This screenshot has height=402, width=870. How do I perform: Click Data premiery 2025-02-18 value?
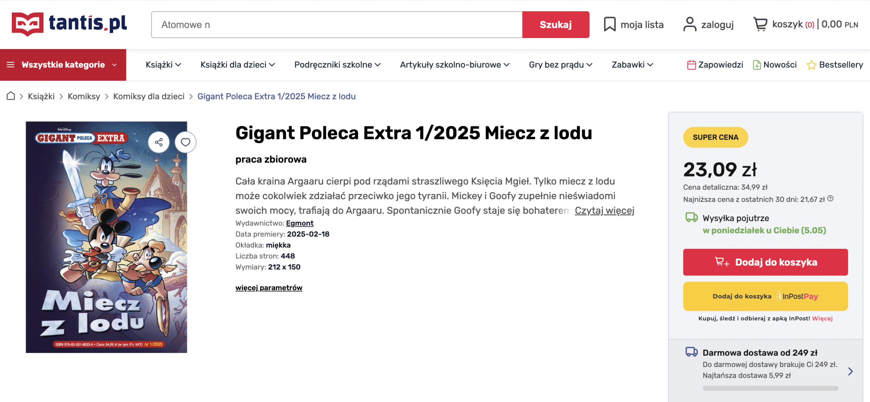click(x=308, y=234)
